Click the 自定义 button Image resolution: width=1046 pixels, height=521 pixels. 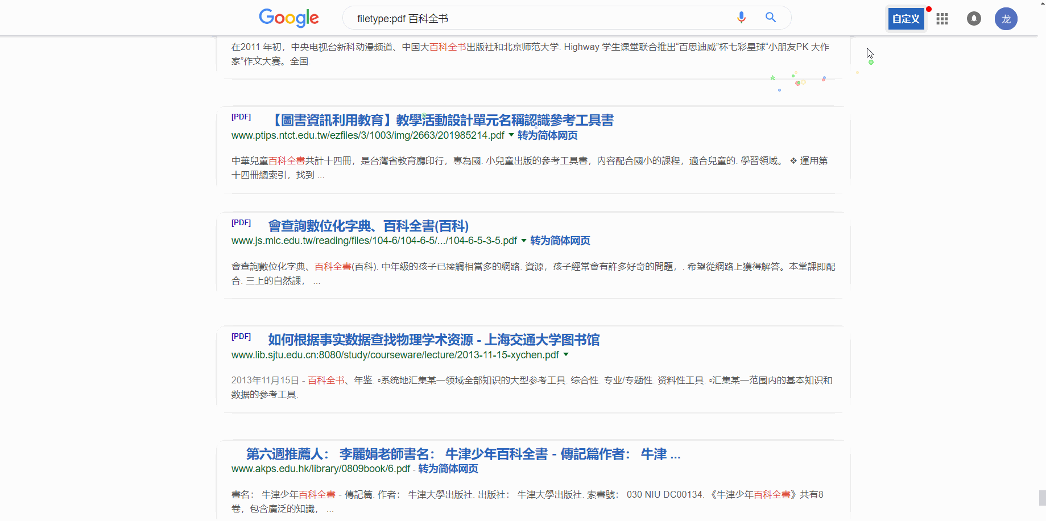(x=906, y=19)
